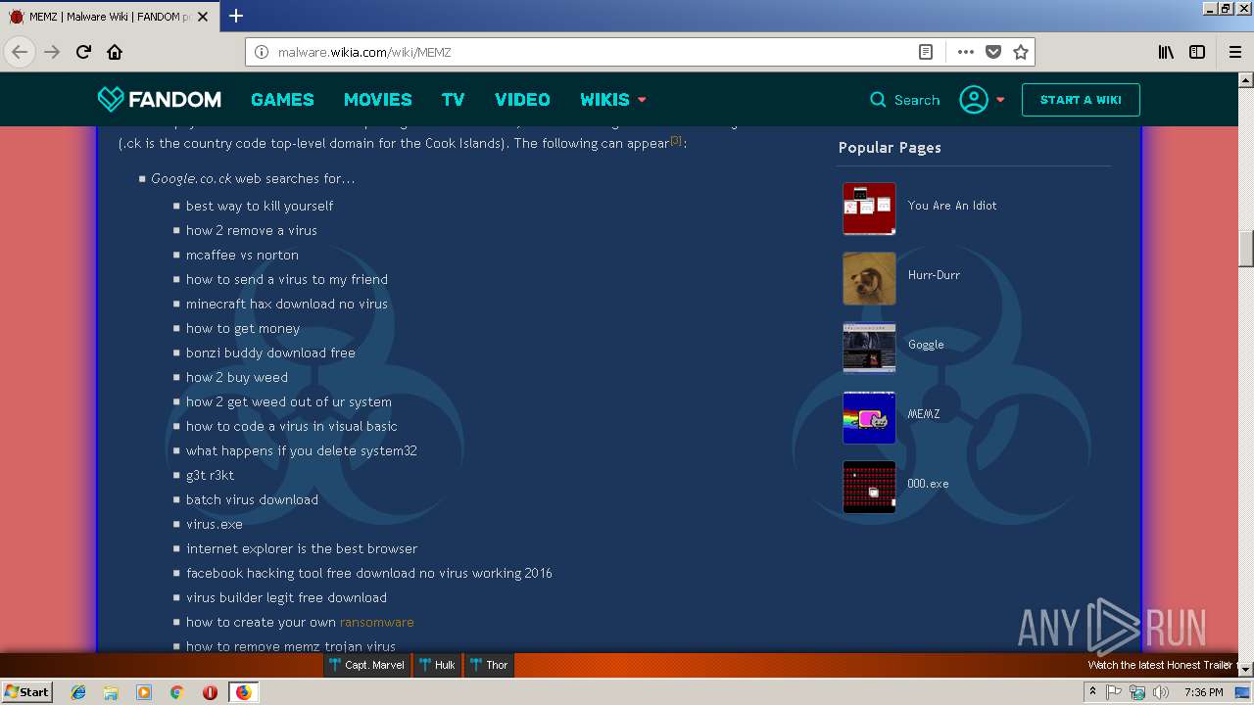Screen dimensions: 1254x705
Task: Open the reference [3] footnote link
Action: (x=675, y=140)
